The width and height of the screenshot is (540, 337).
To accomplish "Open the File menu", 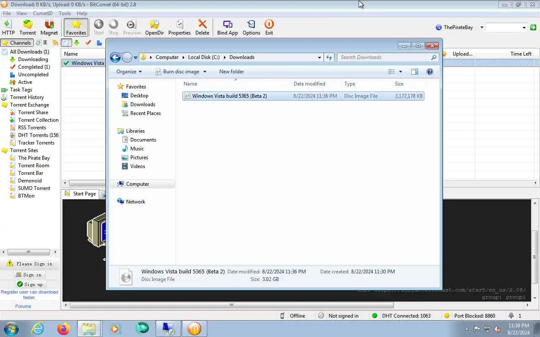I will (7, 13).
